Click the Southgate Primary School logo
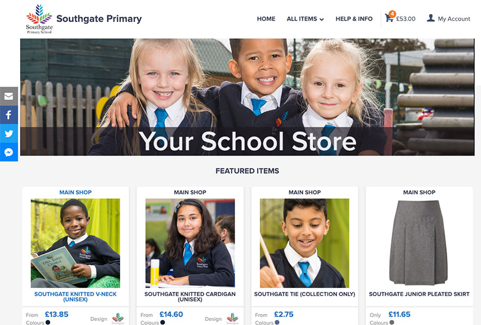 (39, 19)
